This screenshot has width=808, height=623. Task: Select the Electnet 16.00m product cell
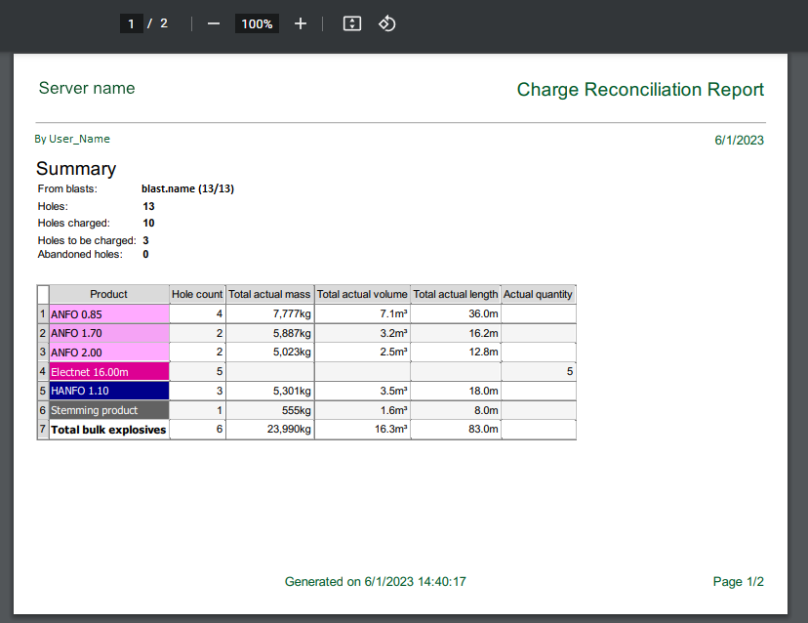(x=109, y=372)
